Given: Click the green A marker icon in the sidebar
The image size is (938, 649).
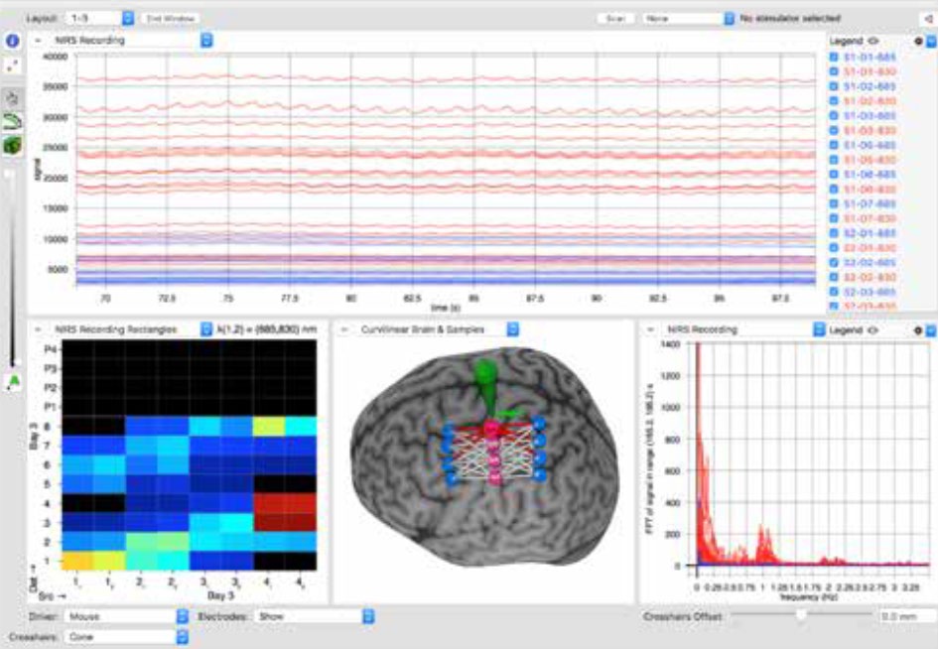Looking at the screenshot, I should [13, 381].
